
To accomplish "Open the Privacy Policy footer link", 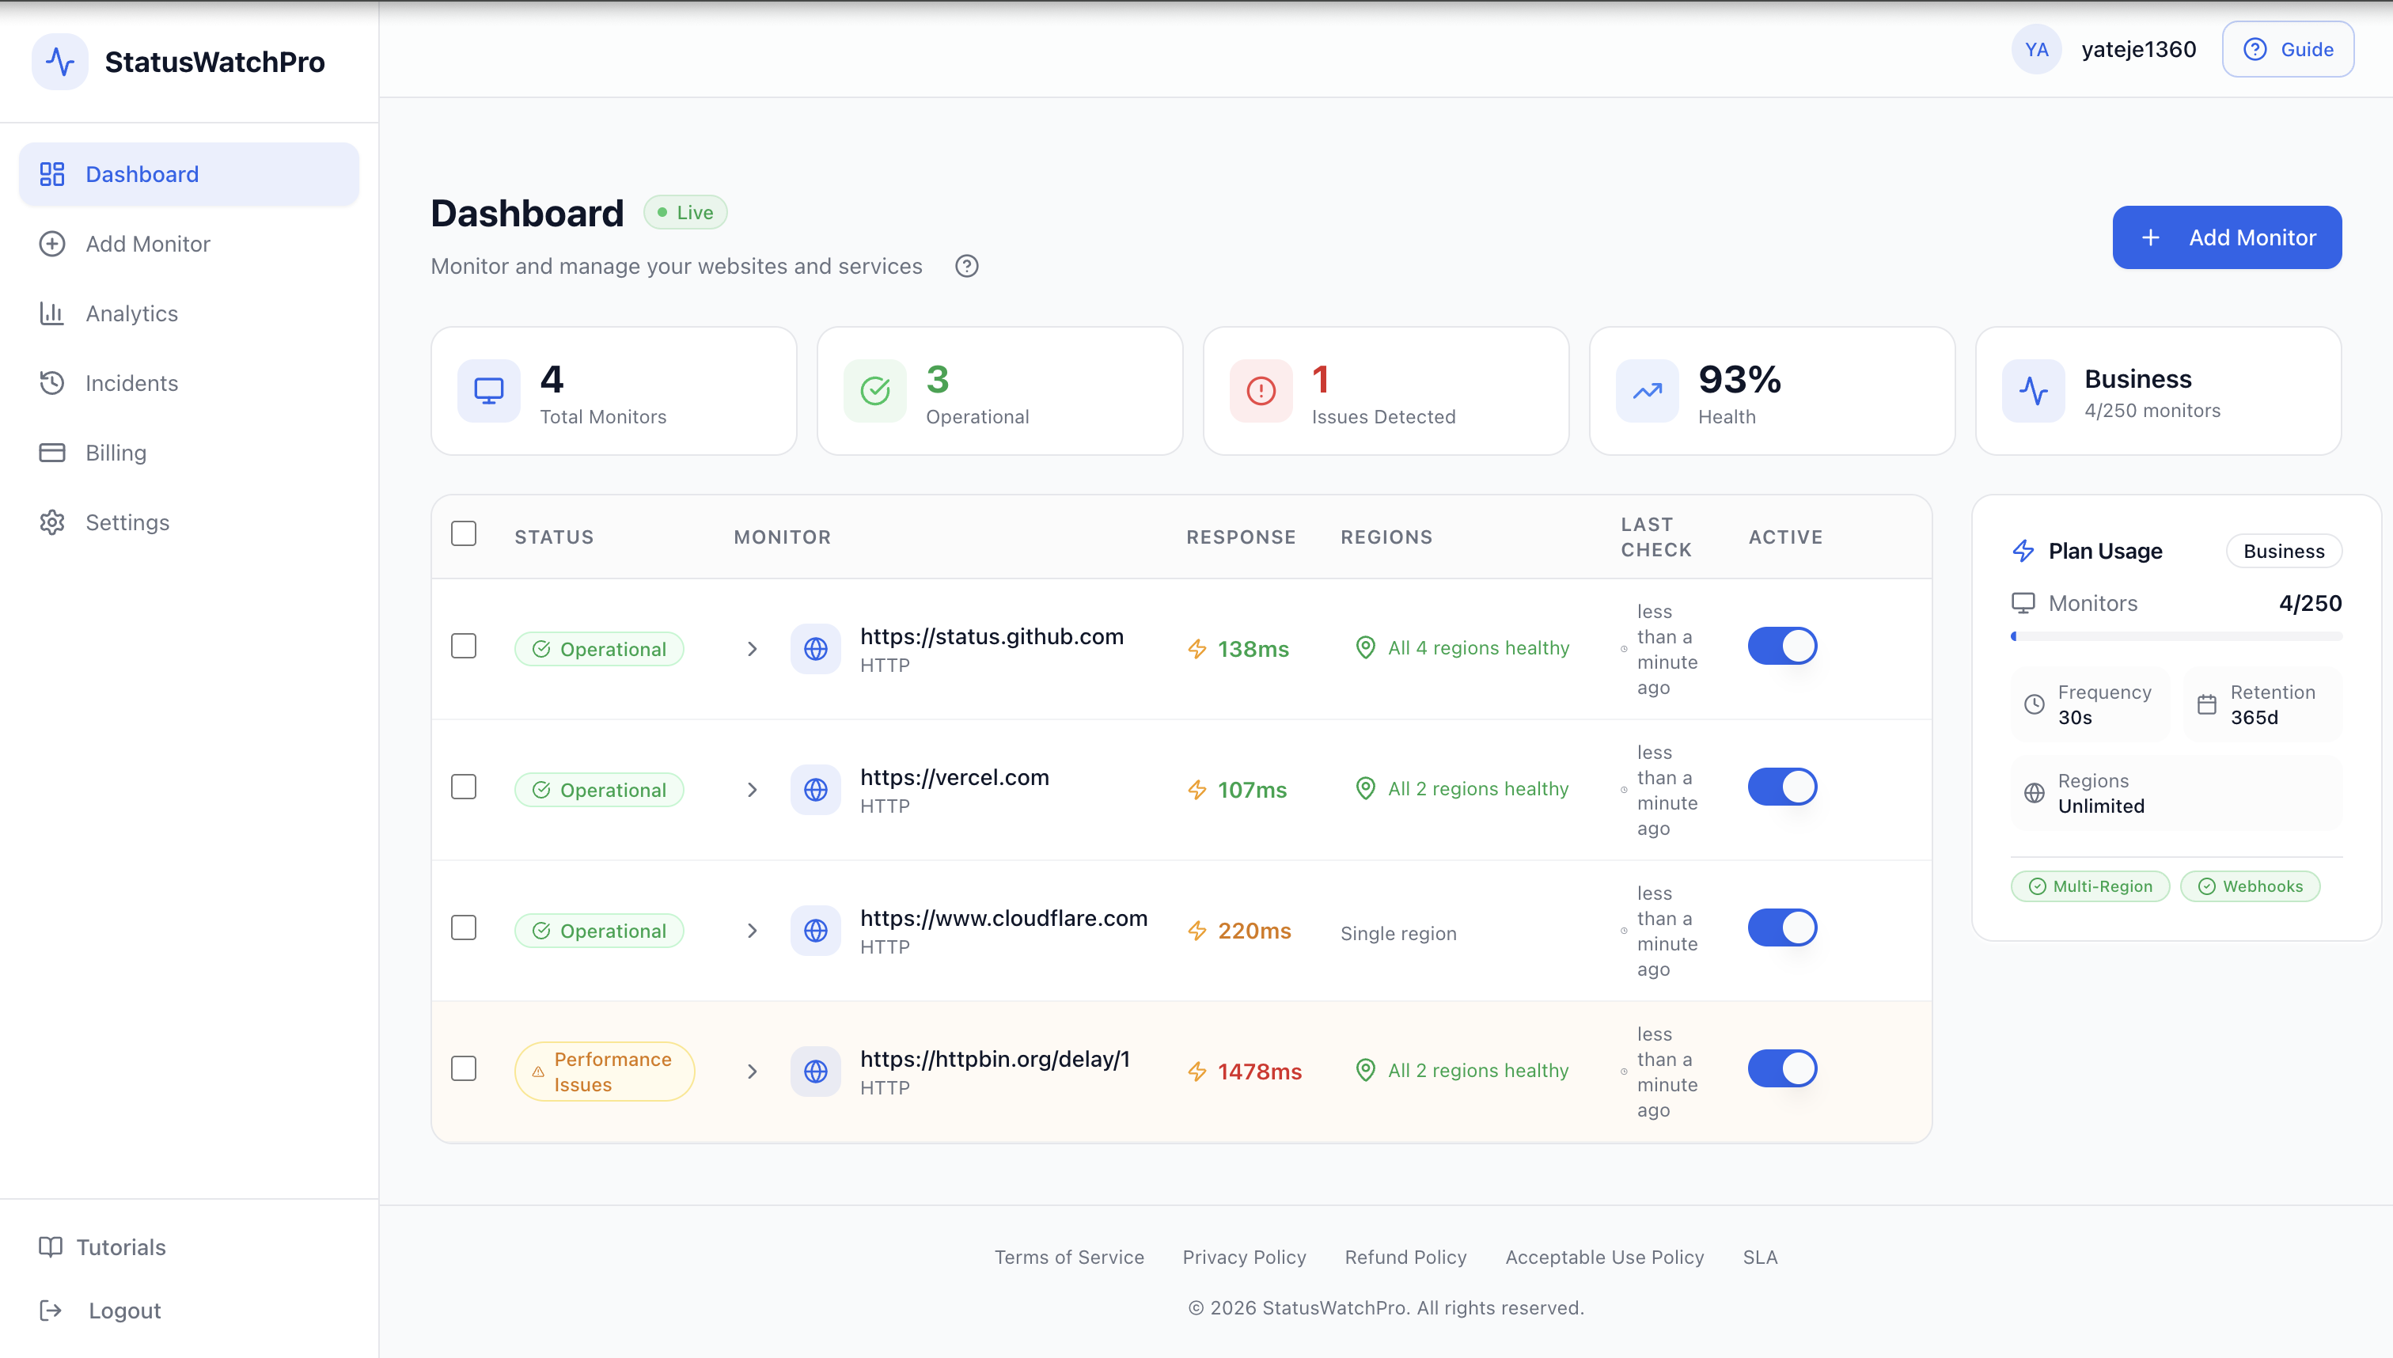I will point(1244,1257).
